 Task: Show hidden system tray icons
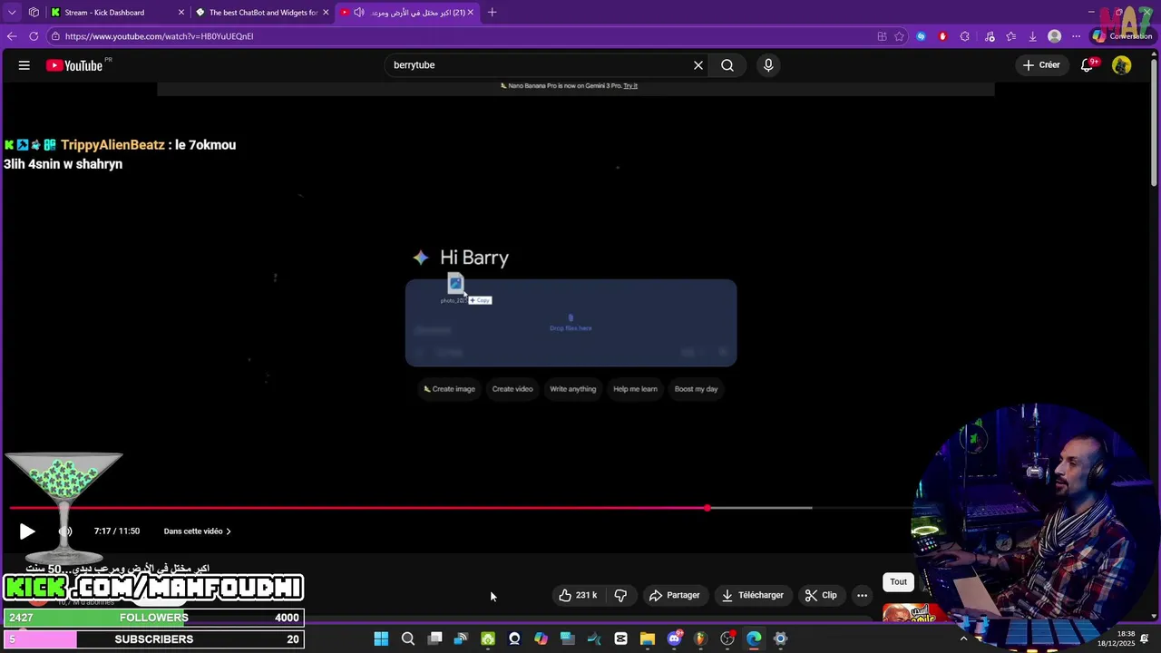click(963, 638)
